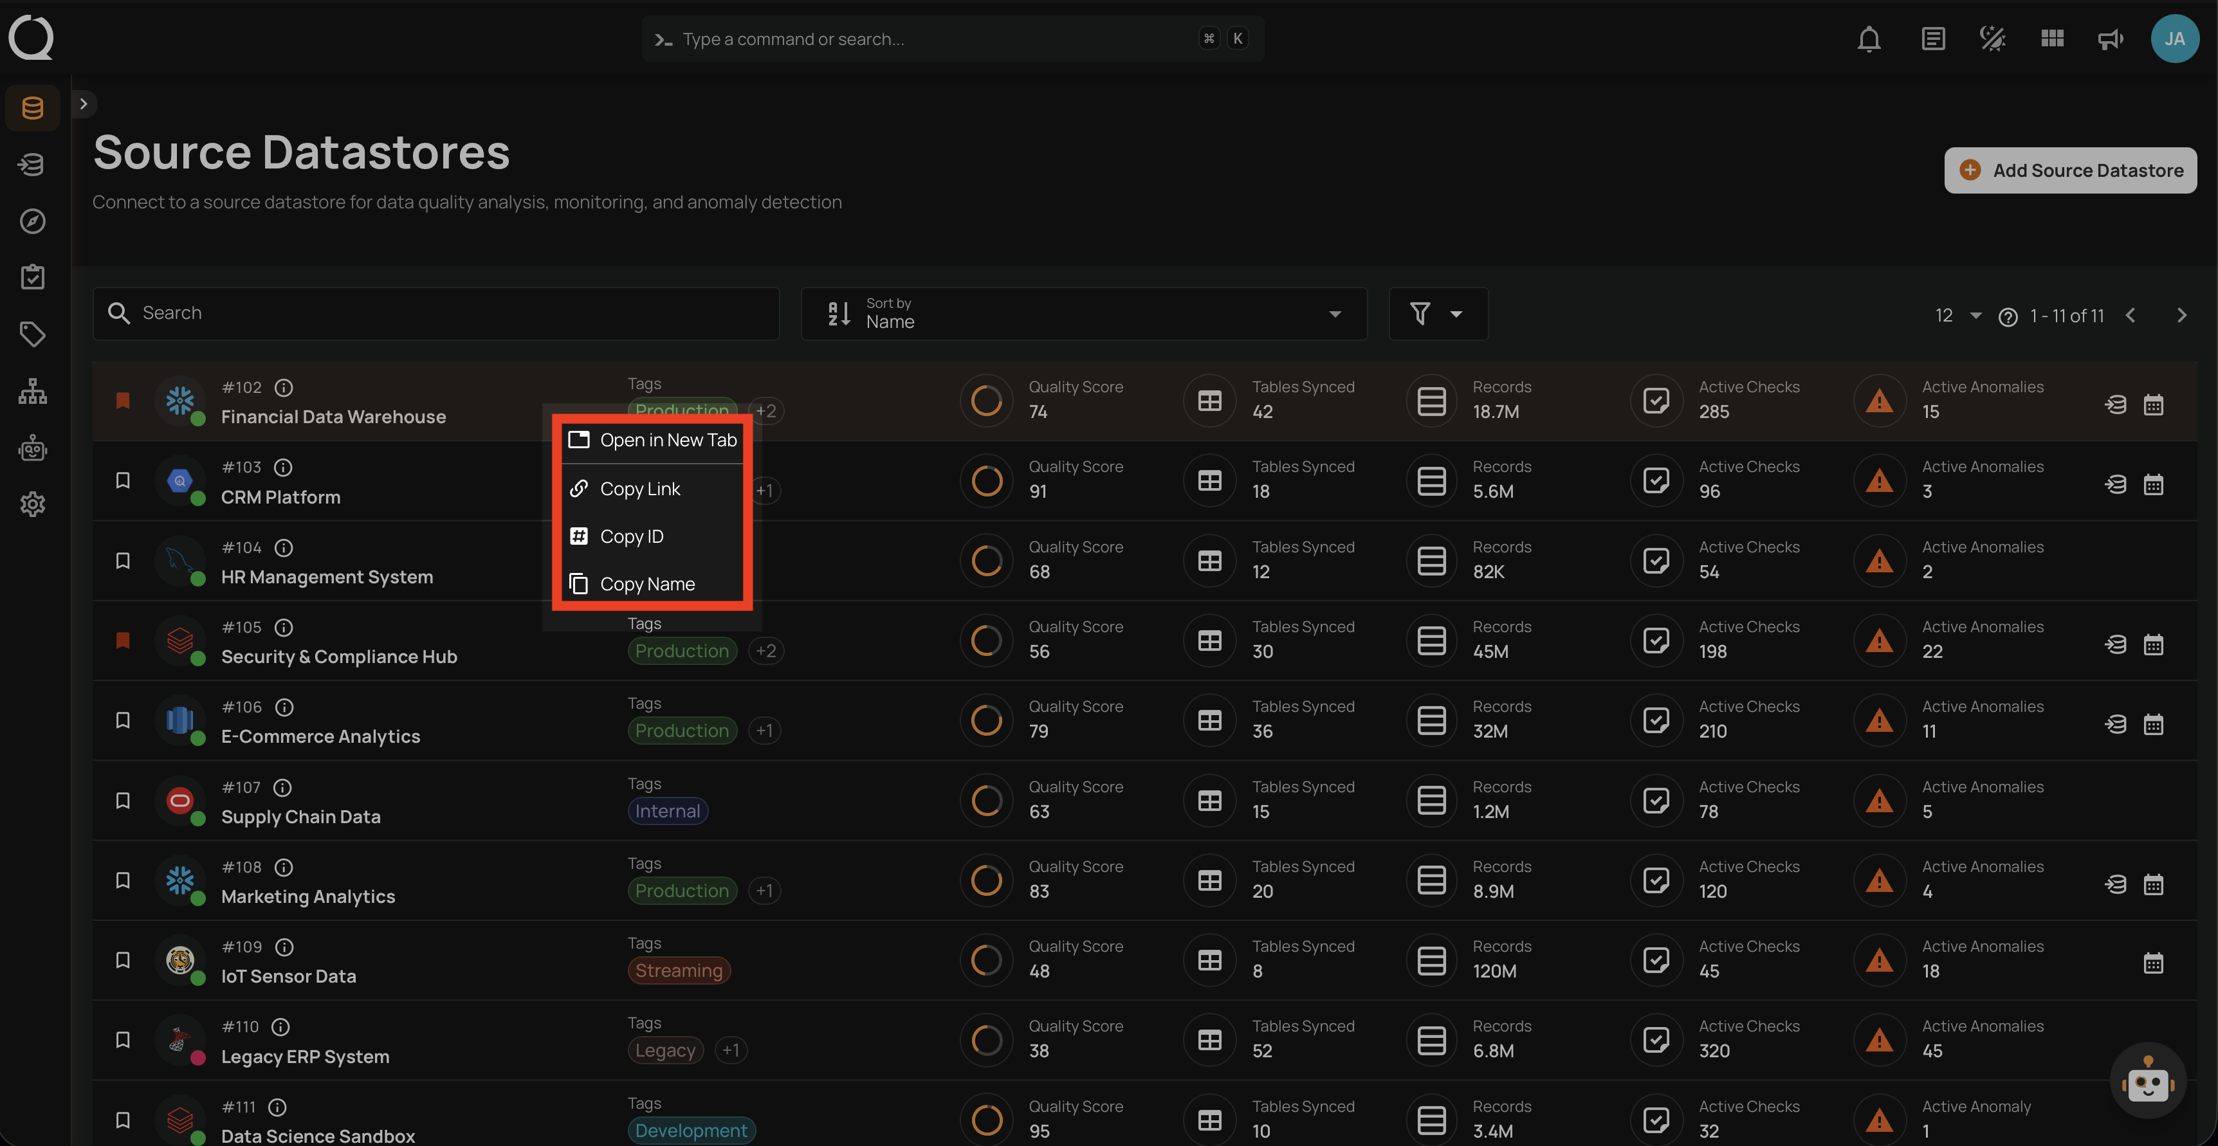The image size is (2218, 1146).
Task: Click the Add Source Datastore button
Action: [x=2071, y=170]
